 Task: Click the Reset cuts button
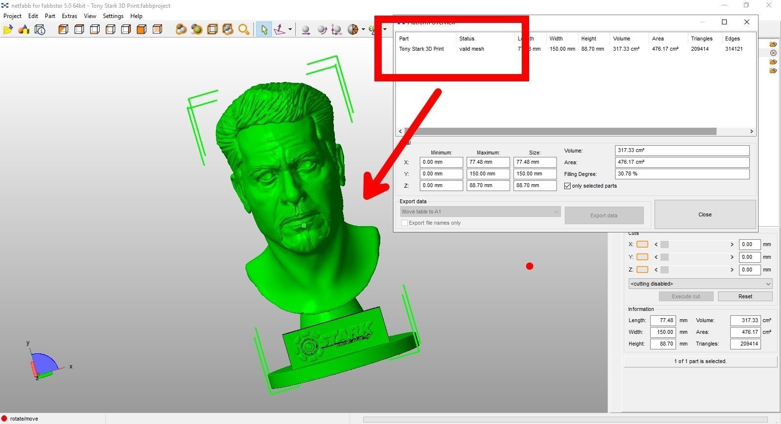pos(745,296)
